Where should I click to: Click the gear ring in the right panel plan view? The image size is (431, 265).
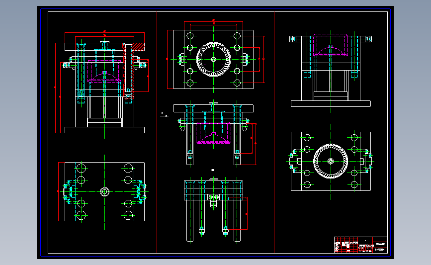[x=331, y=161]
